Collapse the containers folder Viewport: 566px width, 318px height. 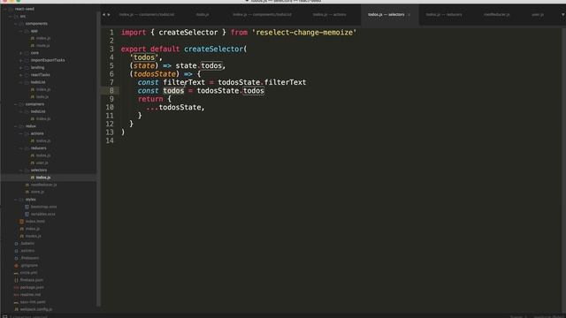[16, 104]
